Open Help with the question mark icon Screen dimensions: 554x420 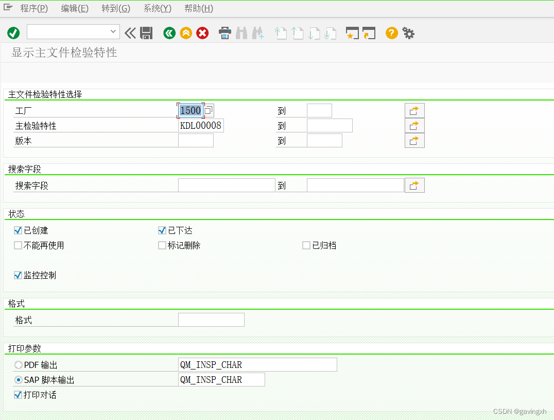(391, 33)
